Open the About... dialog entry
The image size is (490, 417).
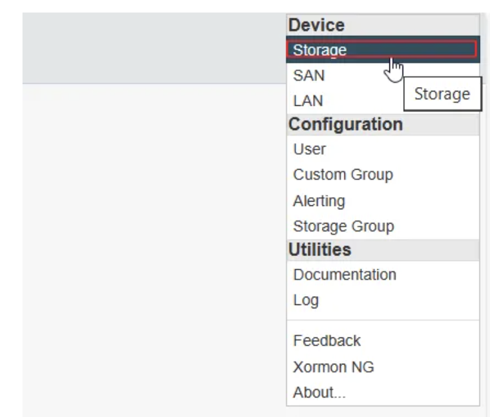(382, 392)
